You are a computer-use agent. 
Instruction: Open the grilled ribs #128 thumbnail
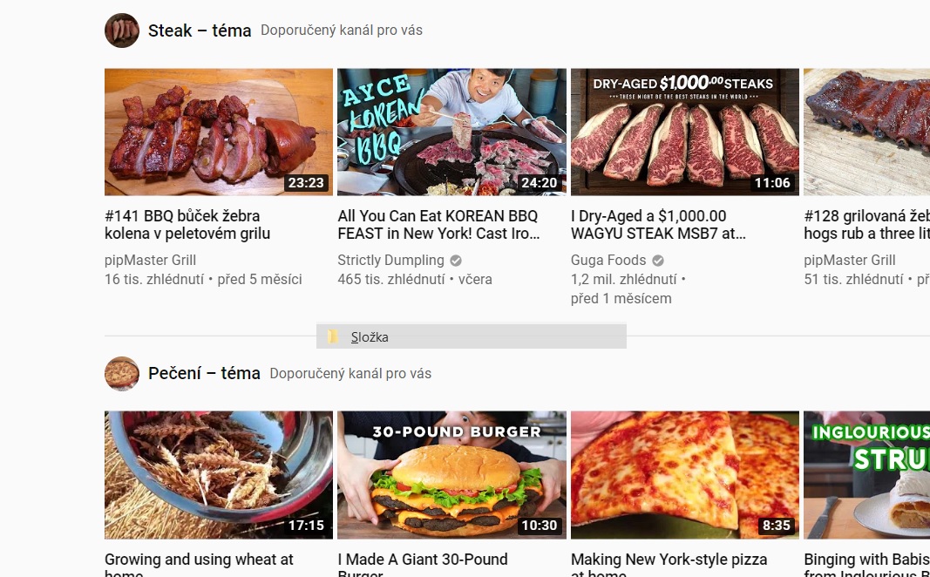866,132
